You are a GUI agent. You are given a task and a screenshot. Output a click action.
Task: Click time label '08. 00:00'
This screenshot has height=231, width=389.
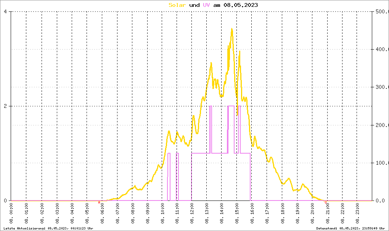11,213
